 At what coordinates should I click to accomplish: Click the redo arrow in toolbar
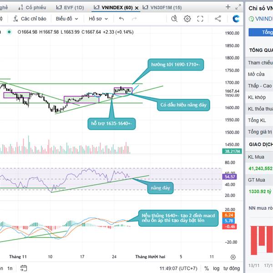coord(134,19)
